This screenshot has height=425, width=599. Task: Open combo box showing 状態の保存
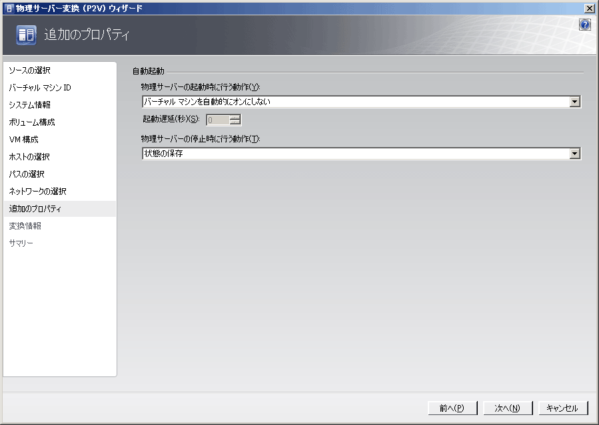click(x=361, y=154)
